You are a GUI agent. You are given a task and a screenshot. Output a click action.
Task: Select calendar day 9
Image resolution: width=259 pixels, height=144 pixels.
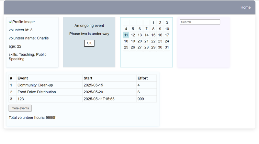coord(160,29)
